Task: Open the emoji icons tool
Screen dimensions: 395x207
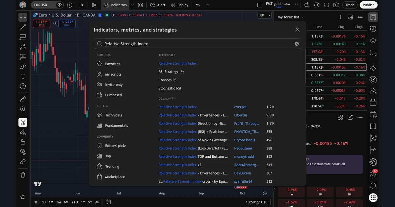Action: click(23, 86)
